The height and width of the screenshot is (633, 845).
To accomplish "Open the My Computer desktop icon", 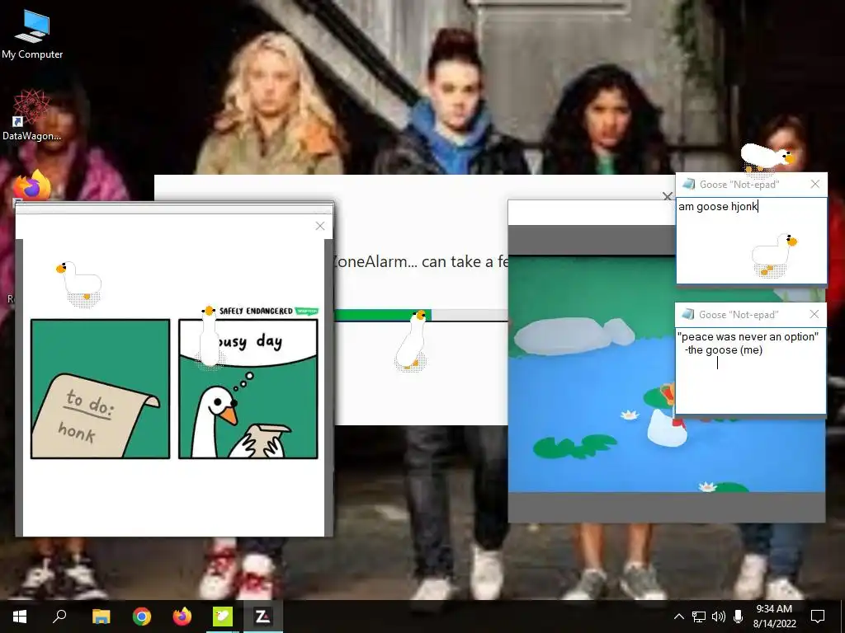I will tap(32, 33).
